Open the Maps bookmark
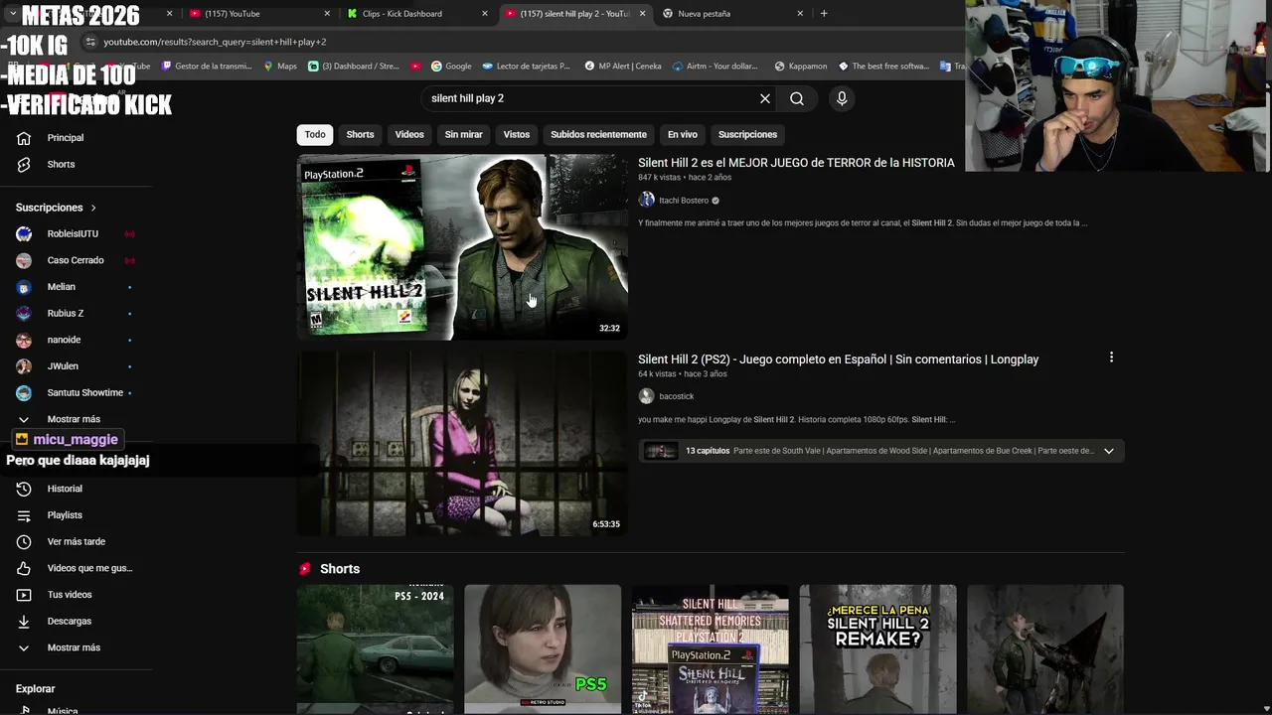This screenshot has width=1272, height=715. coord(279,67)
